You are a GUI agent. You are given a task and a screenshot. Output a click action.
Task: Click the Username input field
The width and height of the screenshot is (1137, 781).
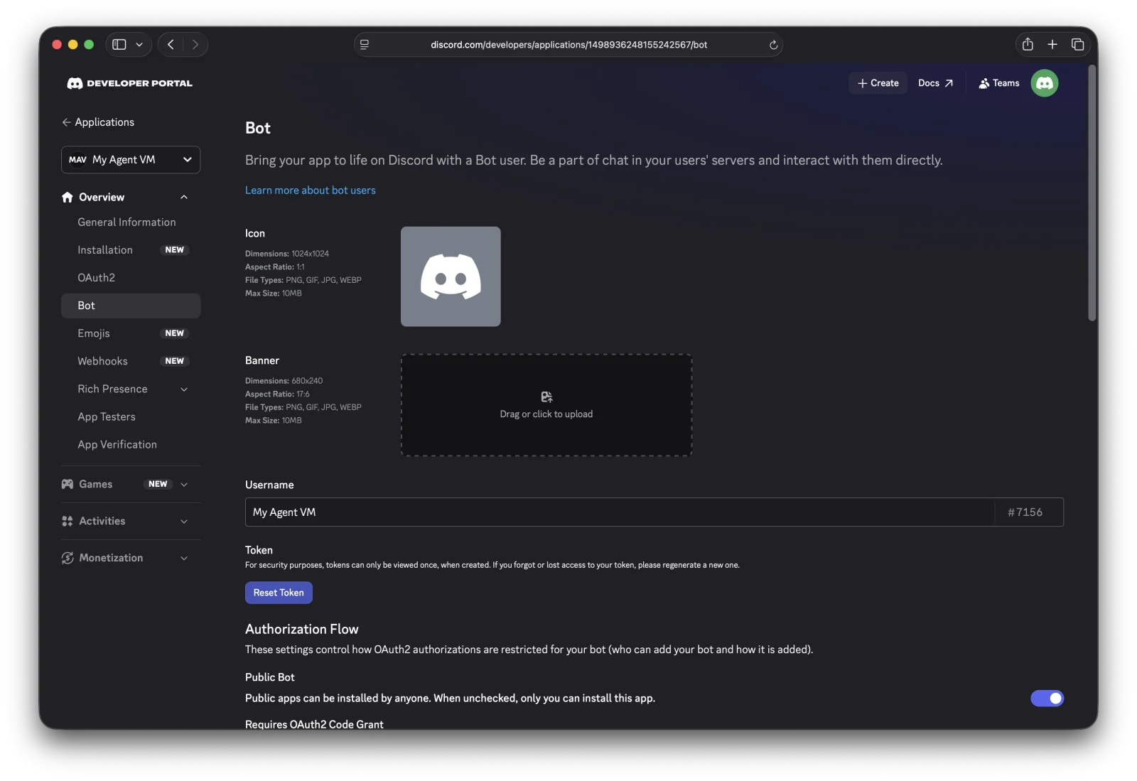(x=620, y=512)
